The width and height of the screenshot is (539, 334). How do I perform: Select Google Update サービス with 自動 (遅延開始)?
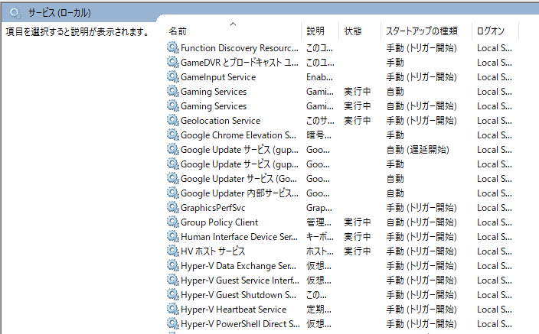[342, 149]
